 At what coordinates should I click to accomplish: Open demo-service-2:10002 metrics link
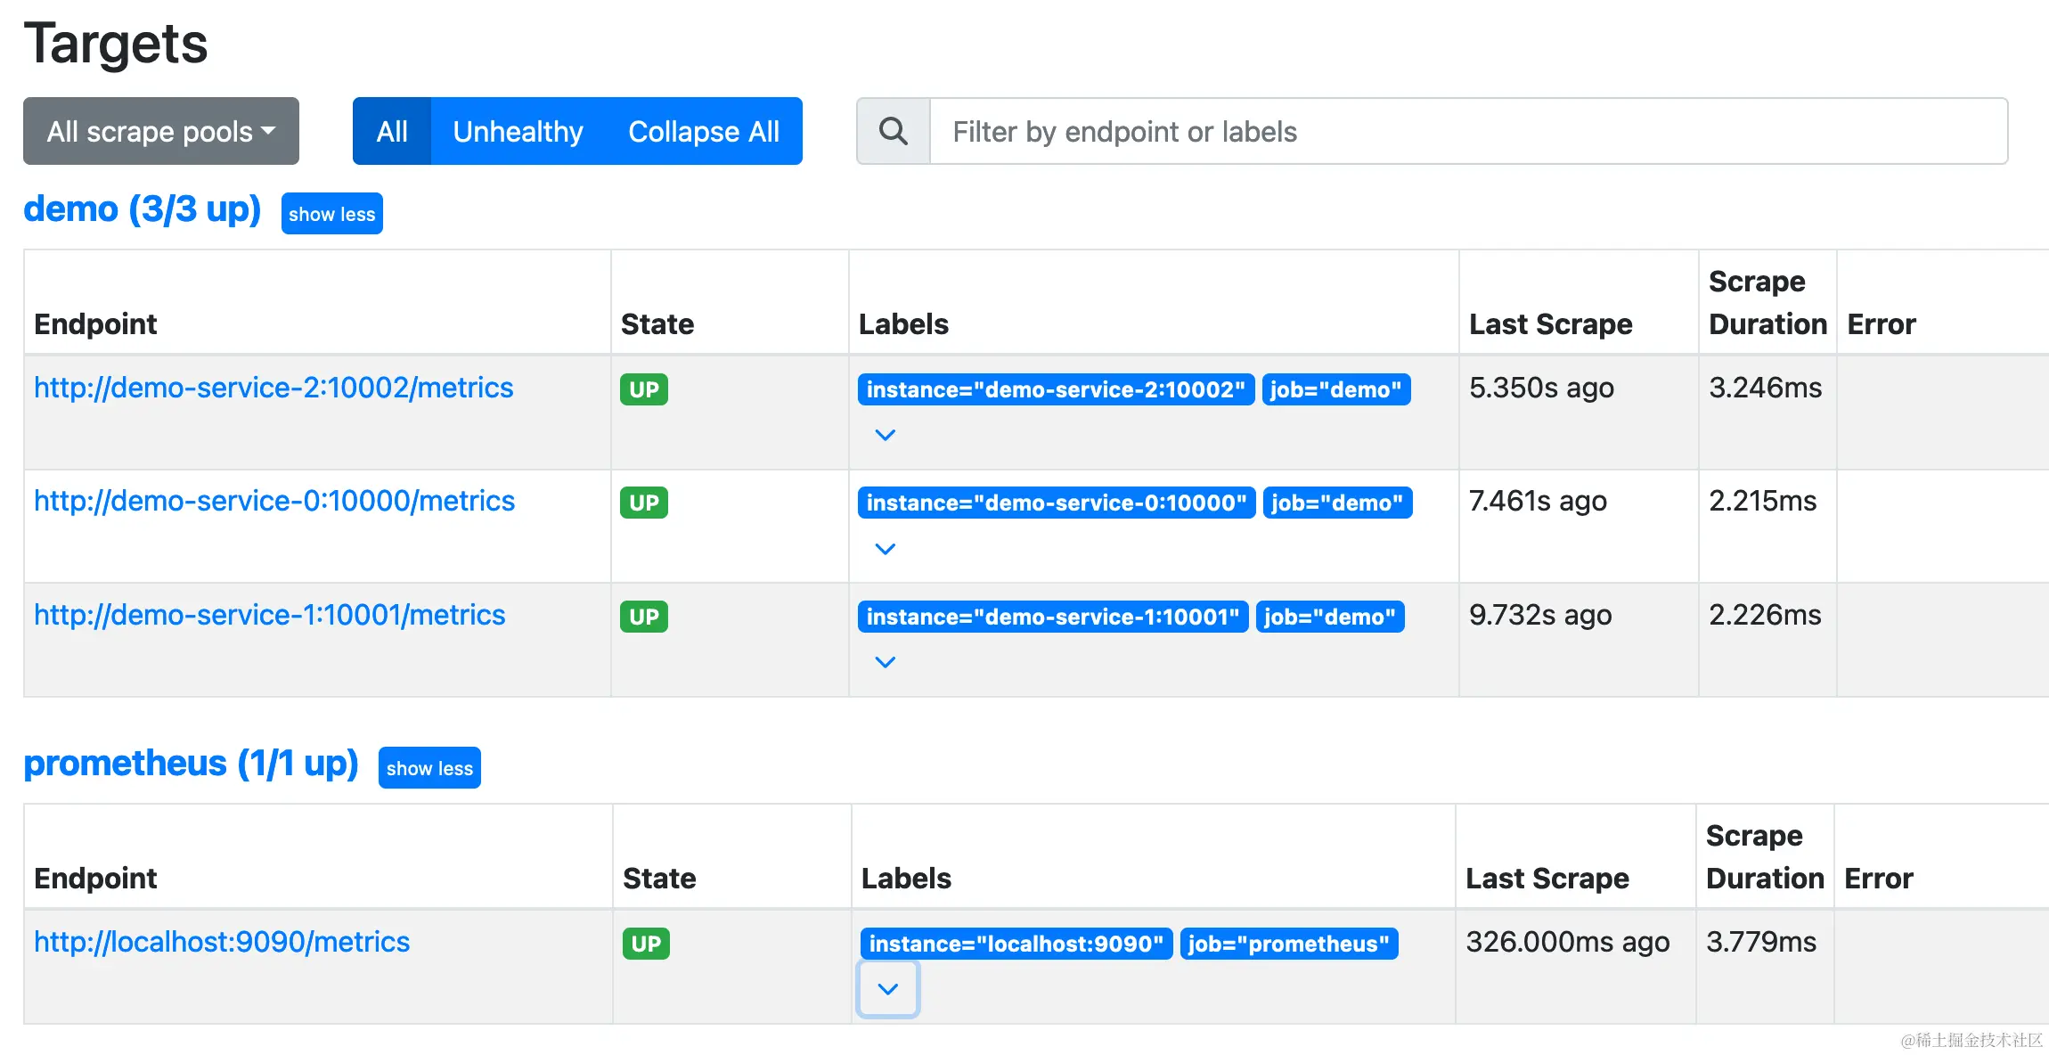273,388
